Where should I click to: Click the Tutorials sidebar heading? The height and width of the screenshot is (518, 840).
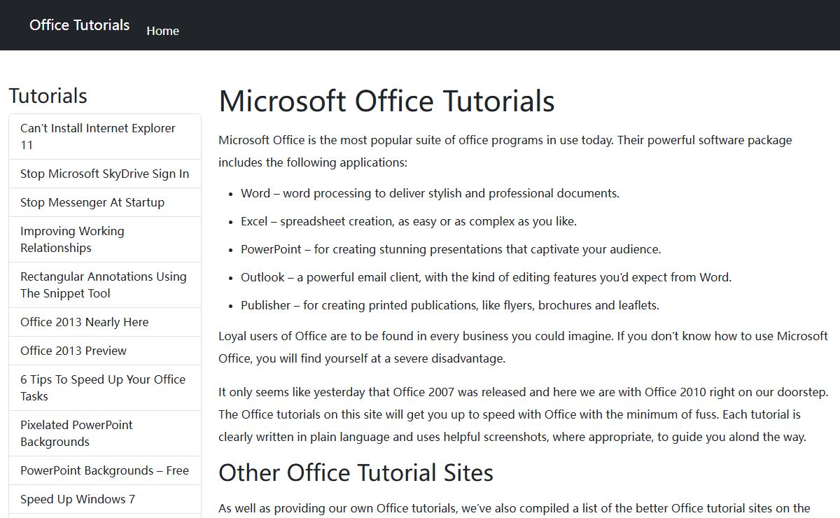(48, 96)
